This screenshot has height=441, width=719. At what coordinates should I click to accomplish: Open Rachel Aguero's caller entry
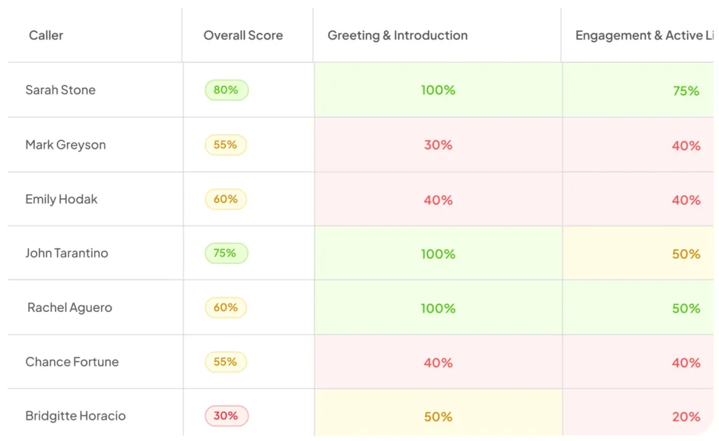click(70, 308)
